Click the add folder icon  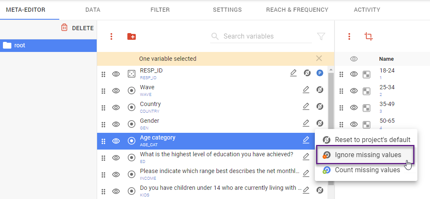click(x=132, y=36)
